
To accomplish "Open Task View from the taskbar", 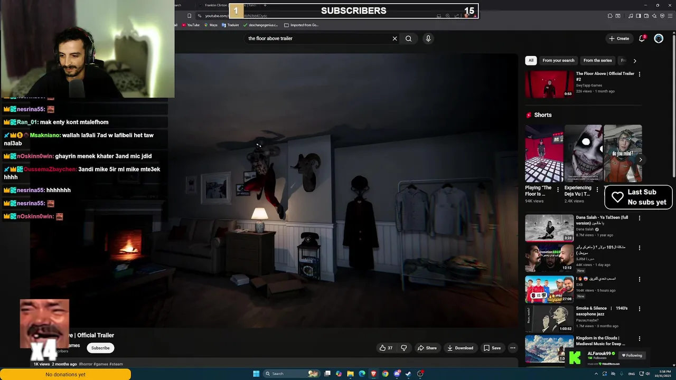I will pyautogui.click(x=327, y=374).
